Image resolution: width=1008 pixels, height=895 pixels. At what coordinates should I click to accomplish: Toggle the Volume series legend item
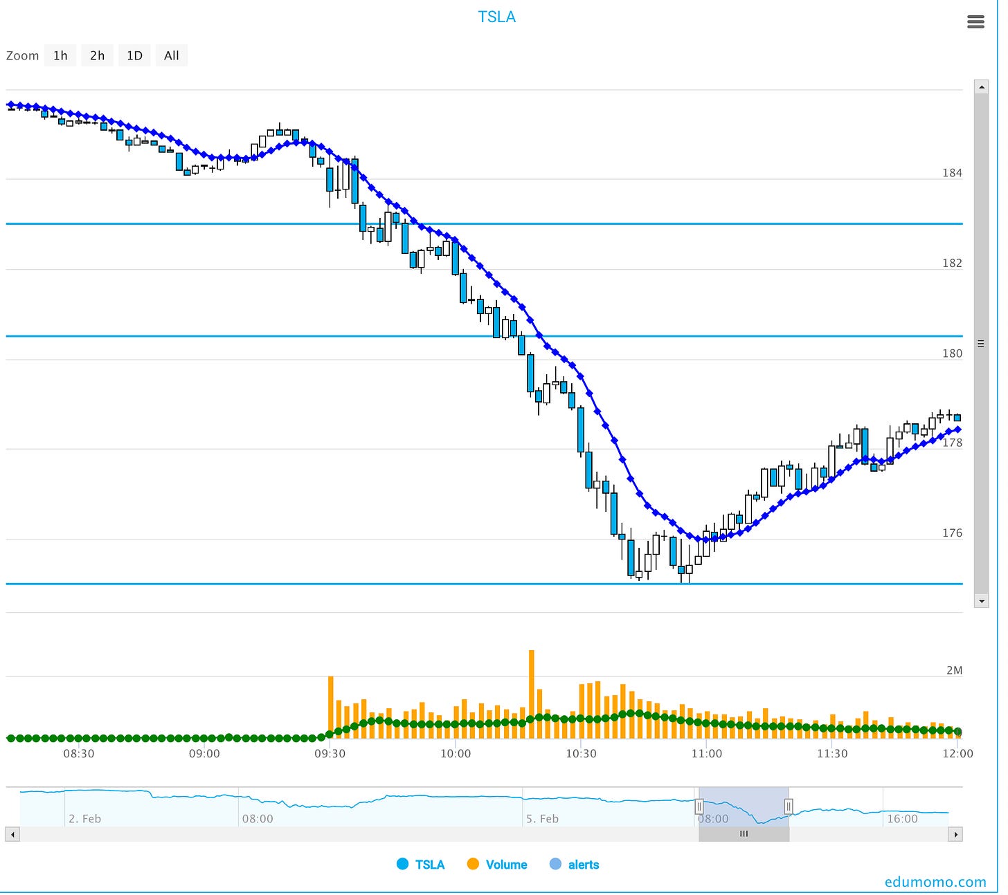click(x=497, y=865)
